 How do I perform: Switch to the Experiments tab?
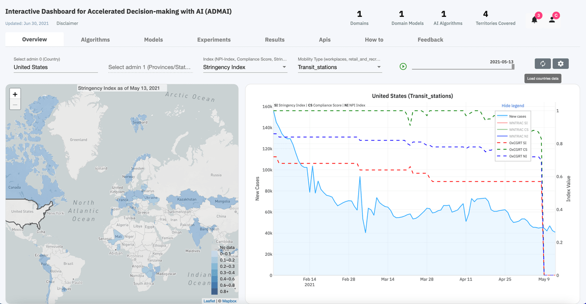coord(214,40)
